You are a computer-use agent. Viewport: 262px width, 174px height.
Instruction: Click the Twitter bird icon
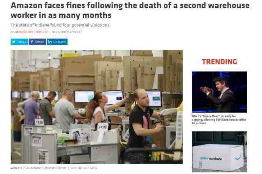tap(14, 42)
